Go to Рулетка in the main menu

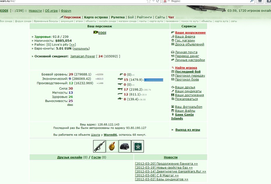[118, 17]
